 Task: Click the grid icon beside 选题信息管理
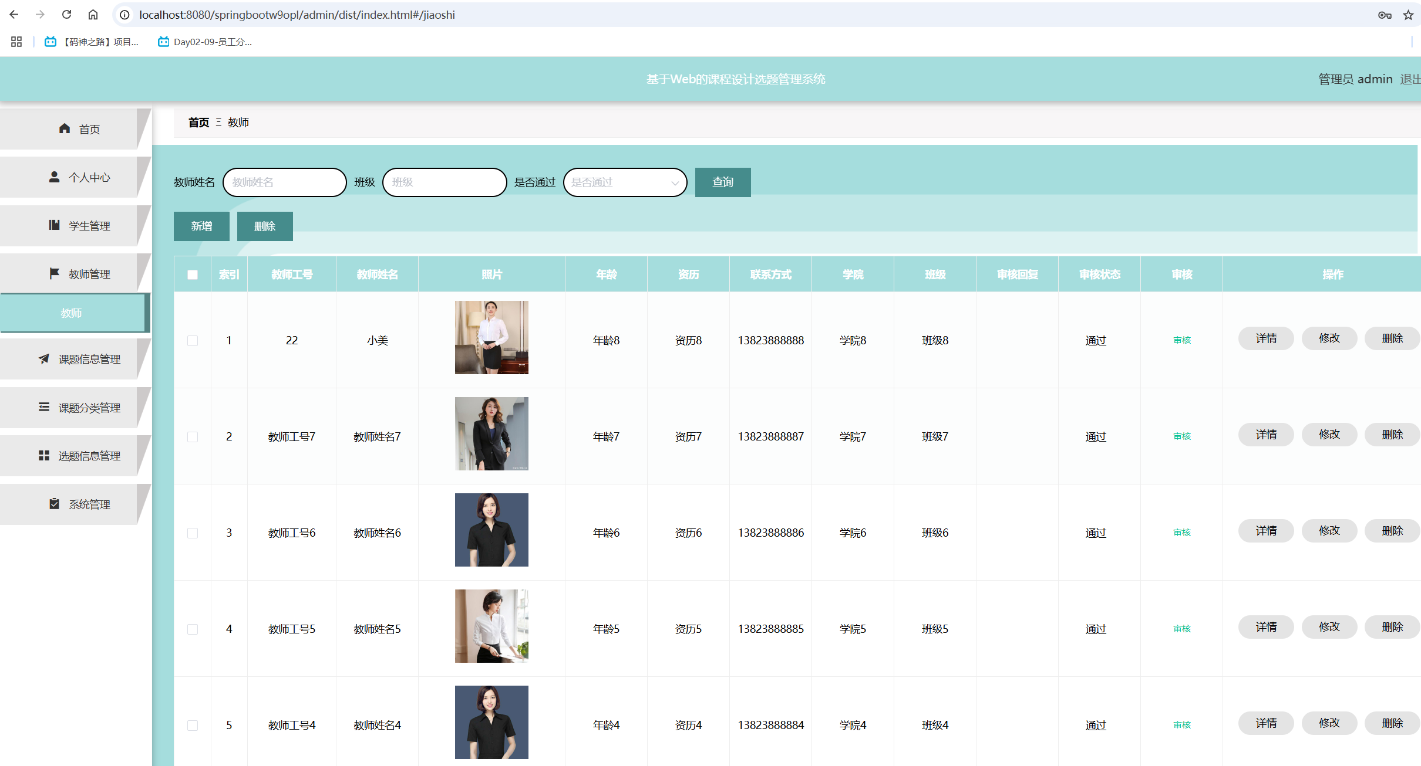click(44, 455)
